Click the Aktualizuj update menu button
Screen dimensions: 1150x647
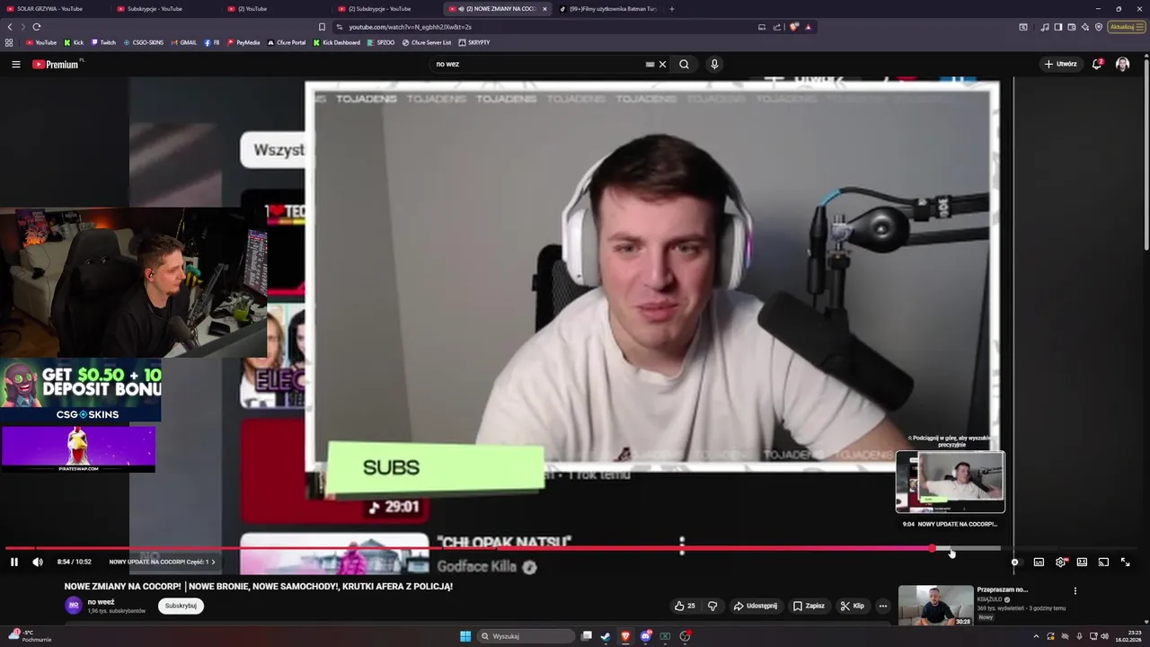click(x=1127, y=27)
